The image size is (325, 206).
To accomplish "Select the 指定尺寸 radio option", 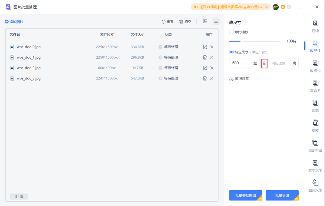I will tap(232, 52).
